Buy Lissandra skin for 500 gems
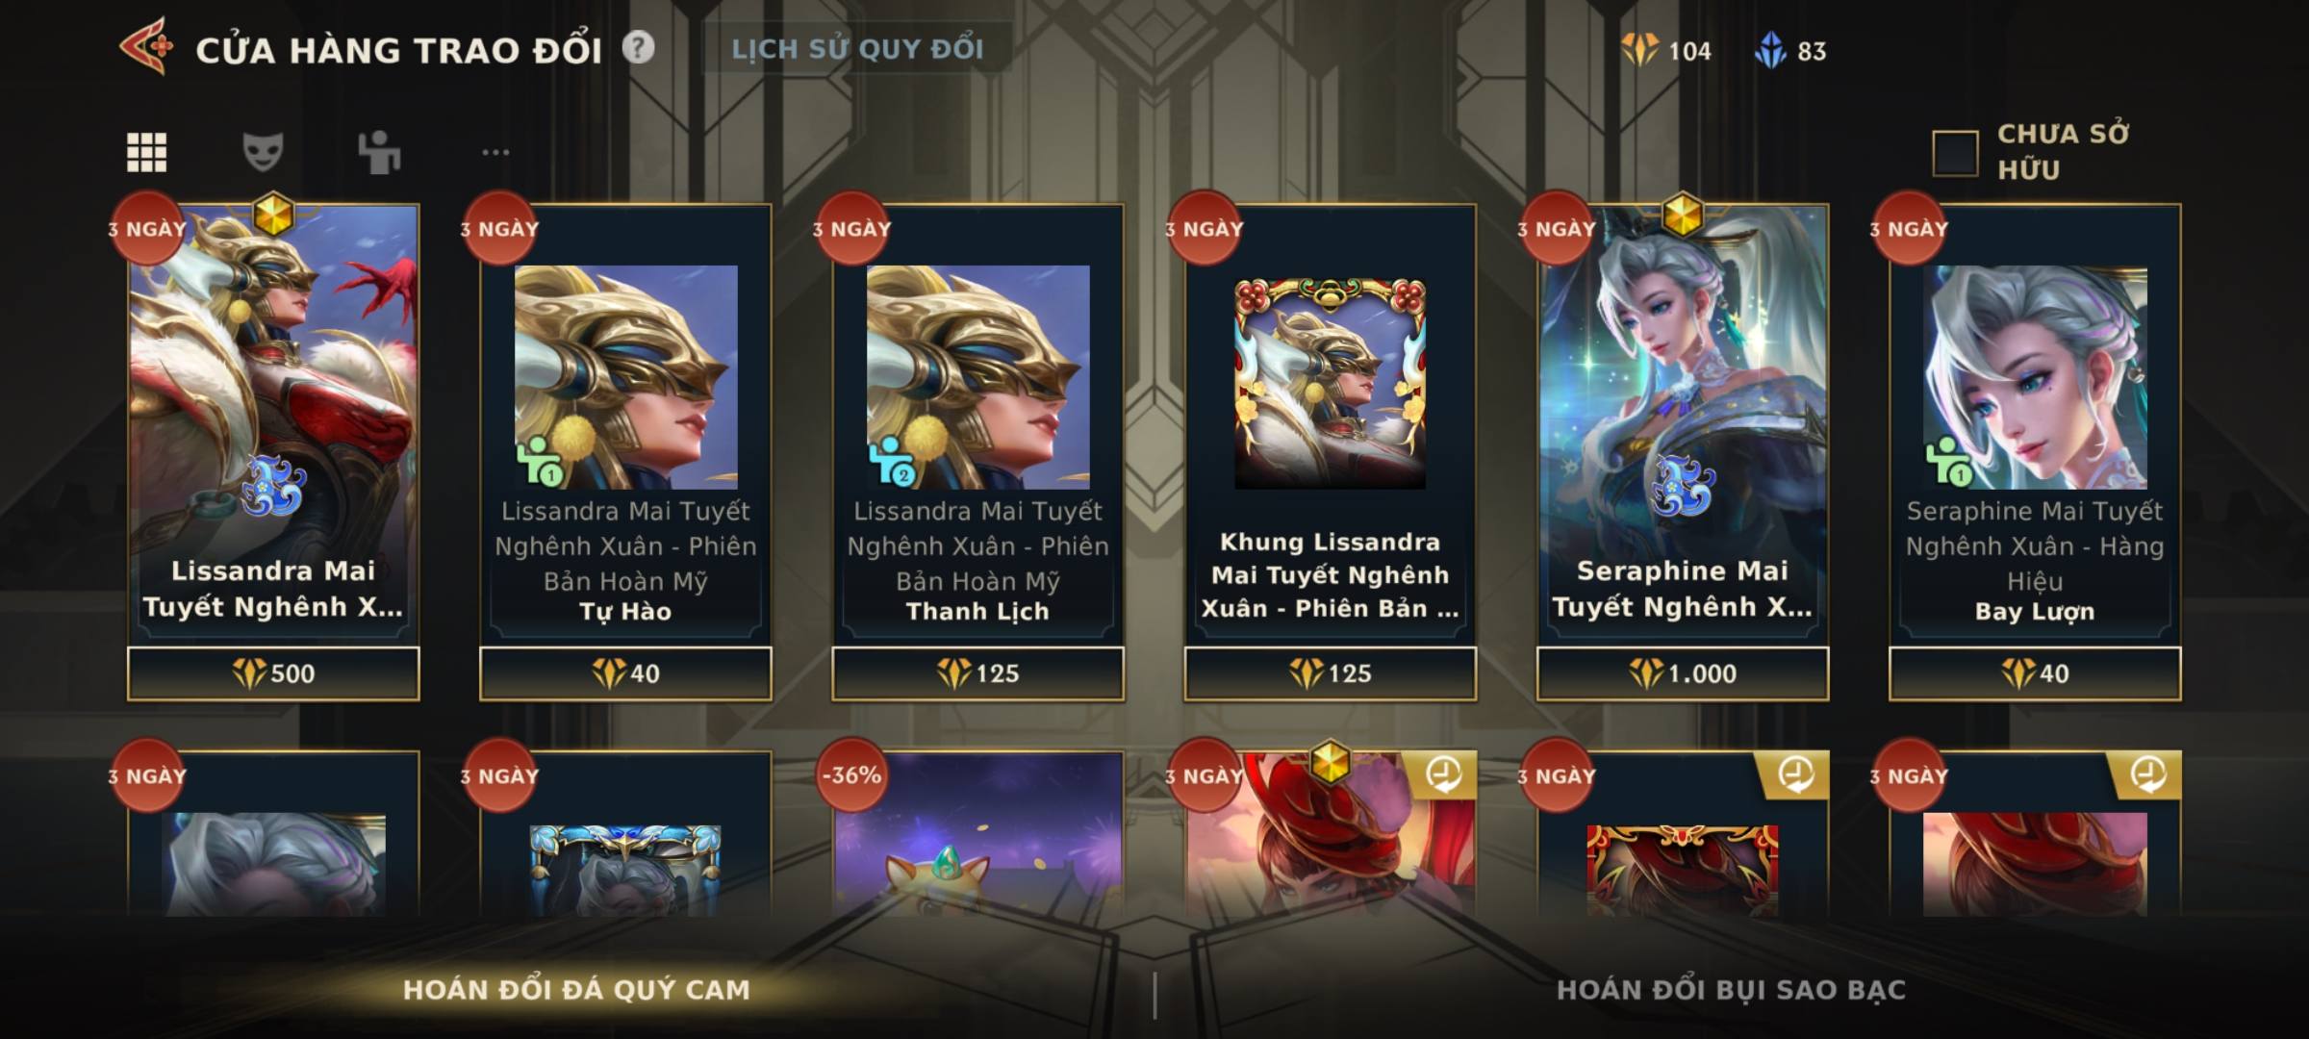The image size is (2309, 1039). point(273,673)
